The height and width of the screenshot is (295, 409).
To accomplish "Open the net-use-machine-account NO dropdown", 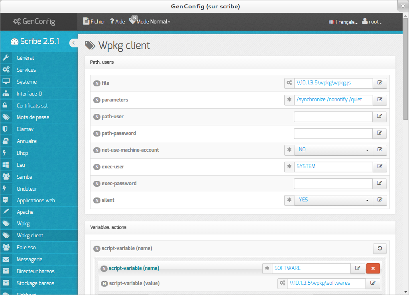I will click(x=334, y=150).
